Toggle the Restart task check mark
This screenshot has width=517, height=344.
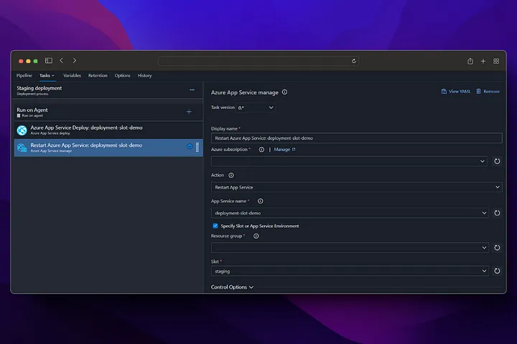pos(190,146)
